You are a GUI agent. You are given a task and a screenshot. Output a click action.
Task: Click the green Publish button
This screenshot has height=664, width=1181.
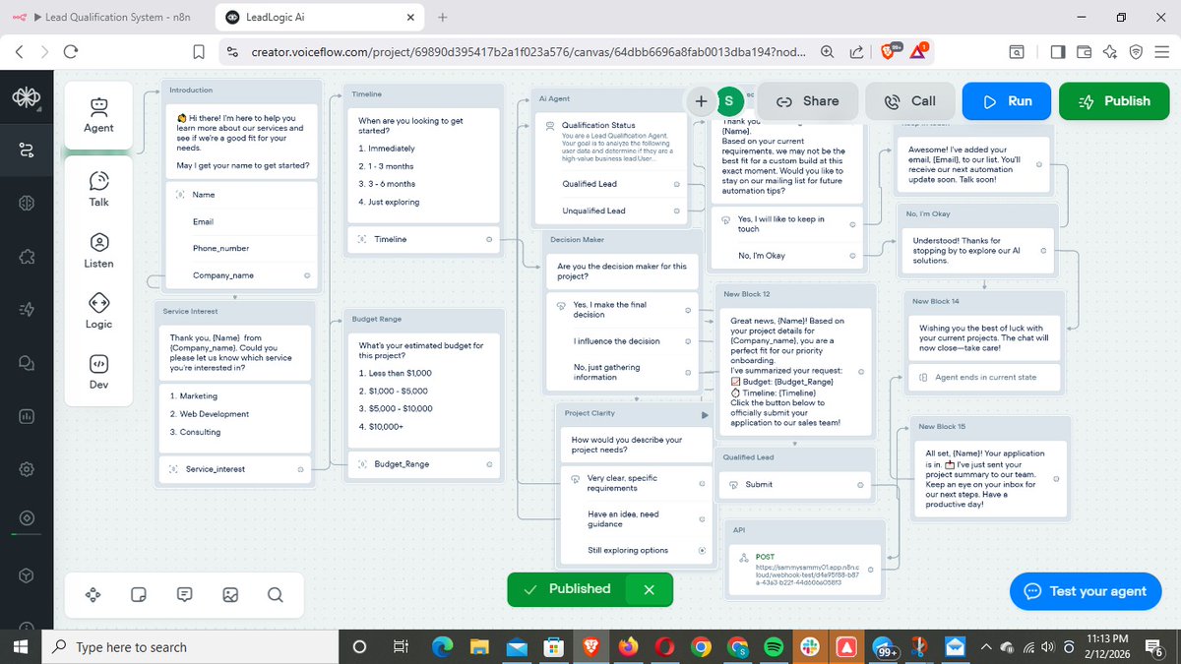pyautogui.click(x=1114, y=100)
